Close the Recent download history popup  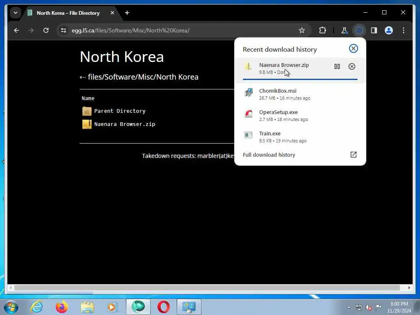pos(353,48)
